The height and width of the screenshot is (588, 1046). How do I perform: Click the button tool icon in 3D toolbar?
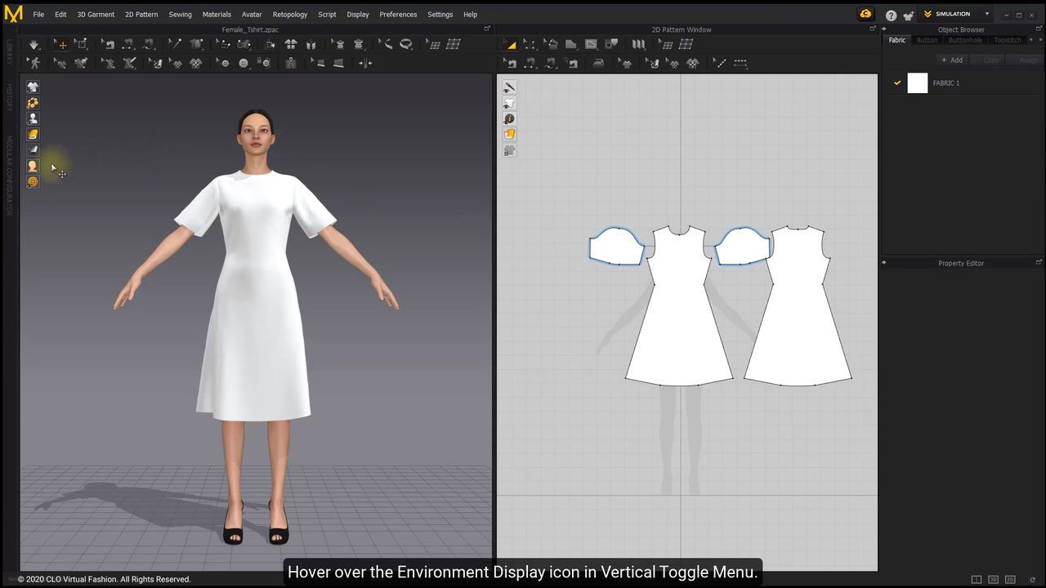coord(243,63)
